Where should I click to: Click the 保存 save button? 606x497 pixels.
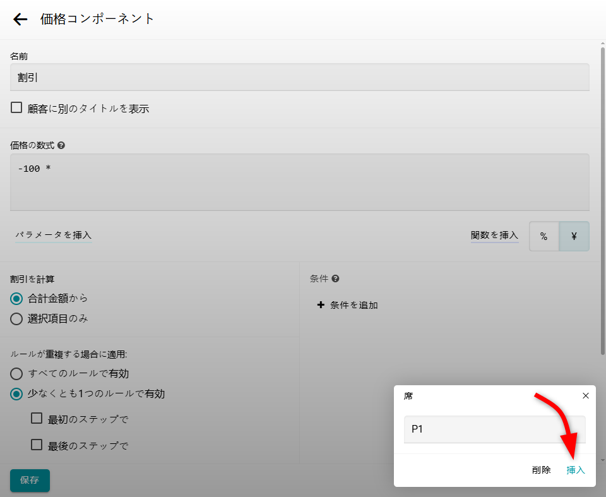[x=30, y=481]
